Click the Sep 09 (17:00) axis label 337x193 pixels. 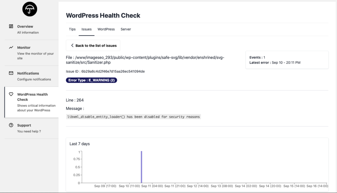[105, 186]
